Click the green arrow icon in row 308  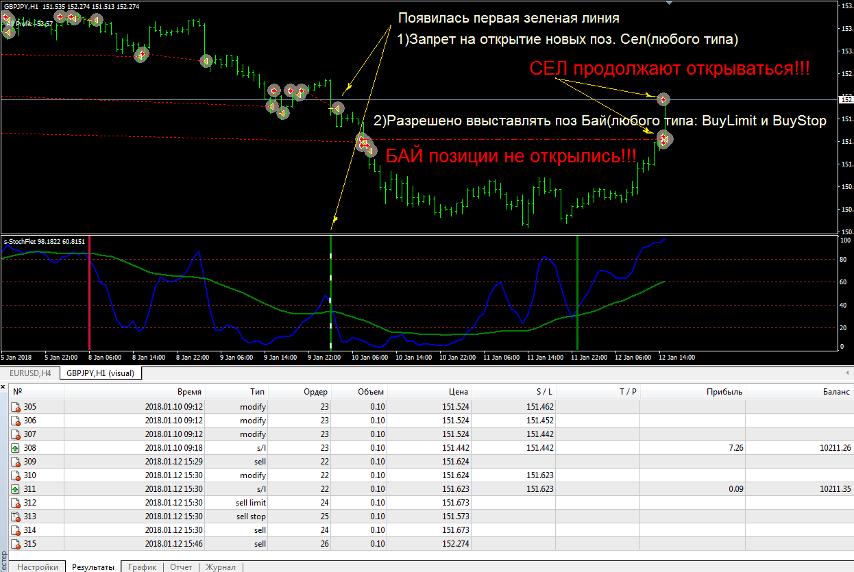(15, 448)
